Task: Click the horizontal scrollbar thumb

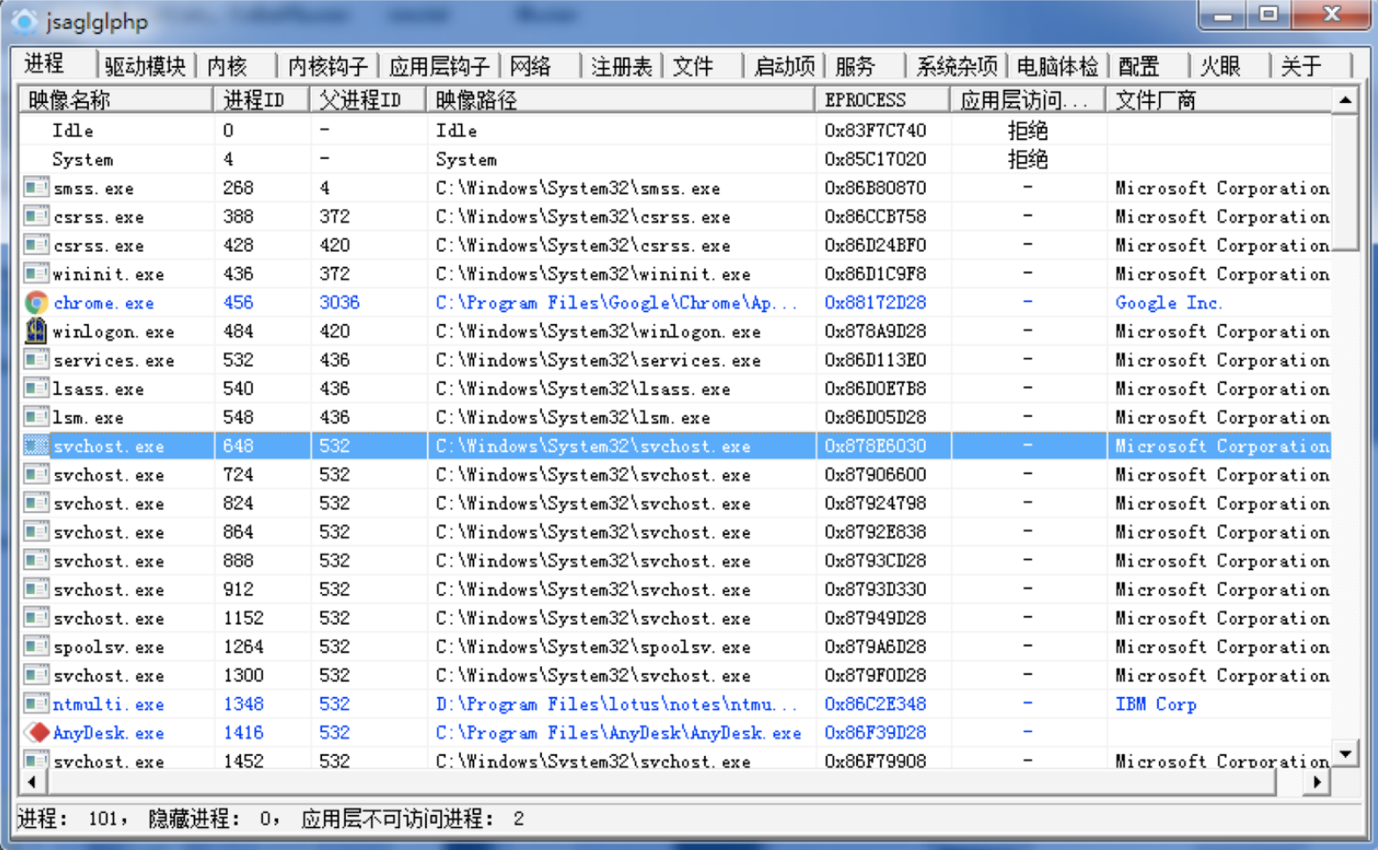Action: click(x=661, y=781)
